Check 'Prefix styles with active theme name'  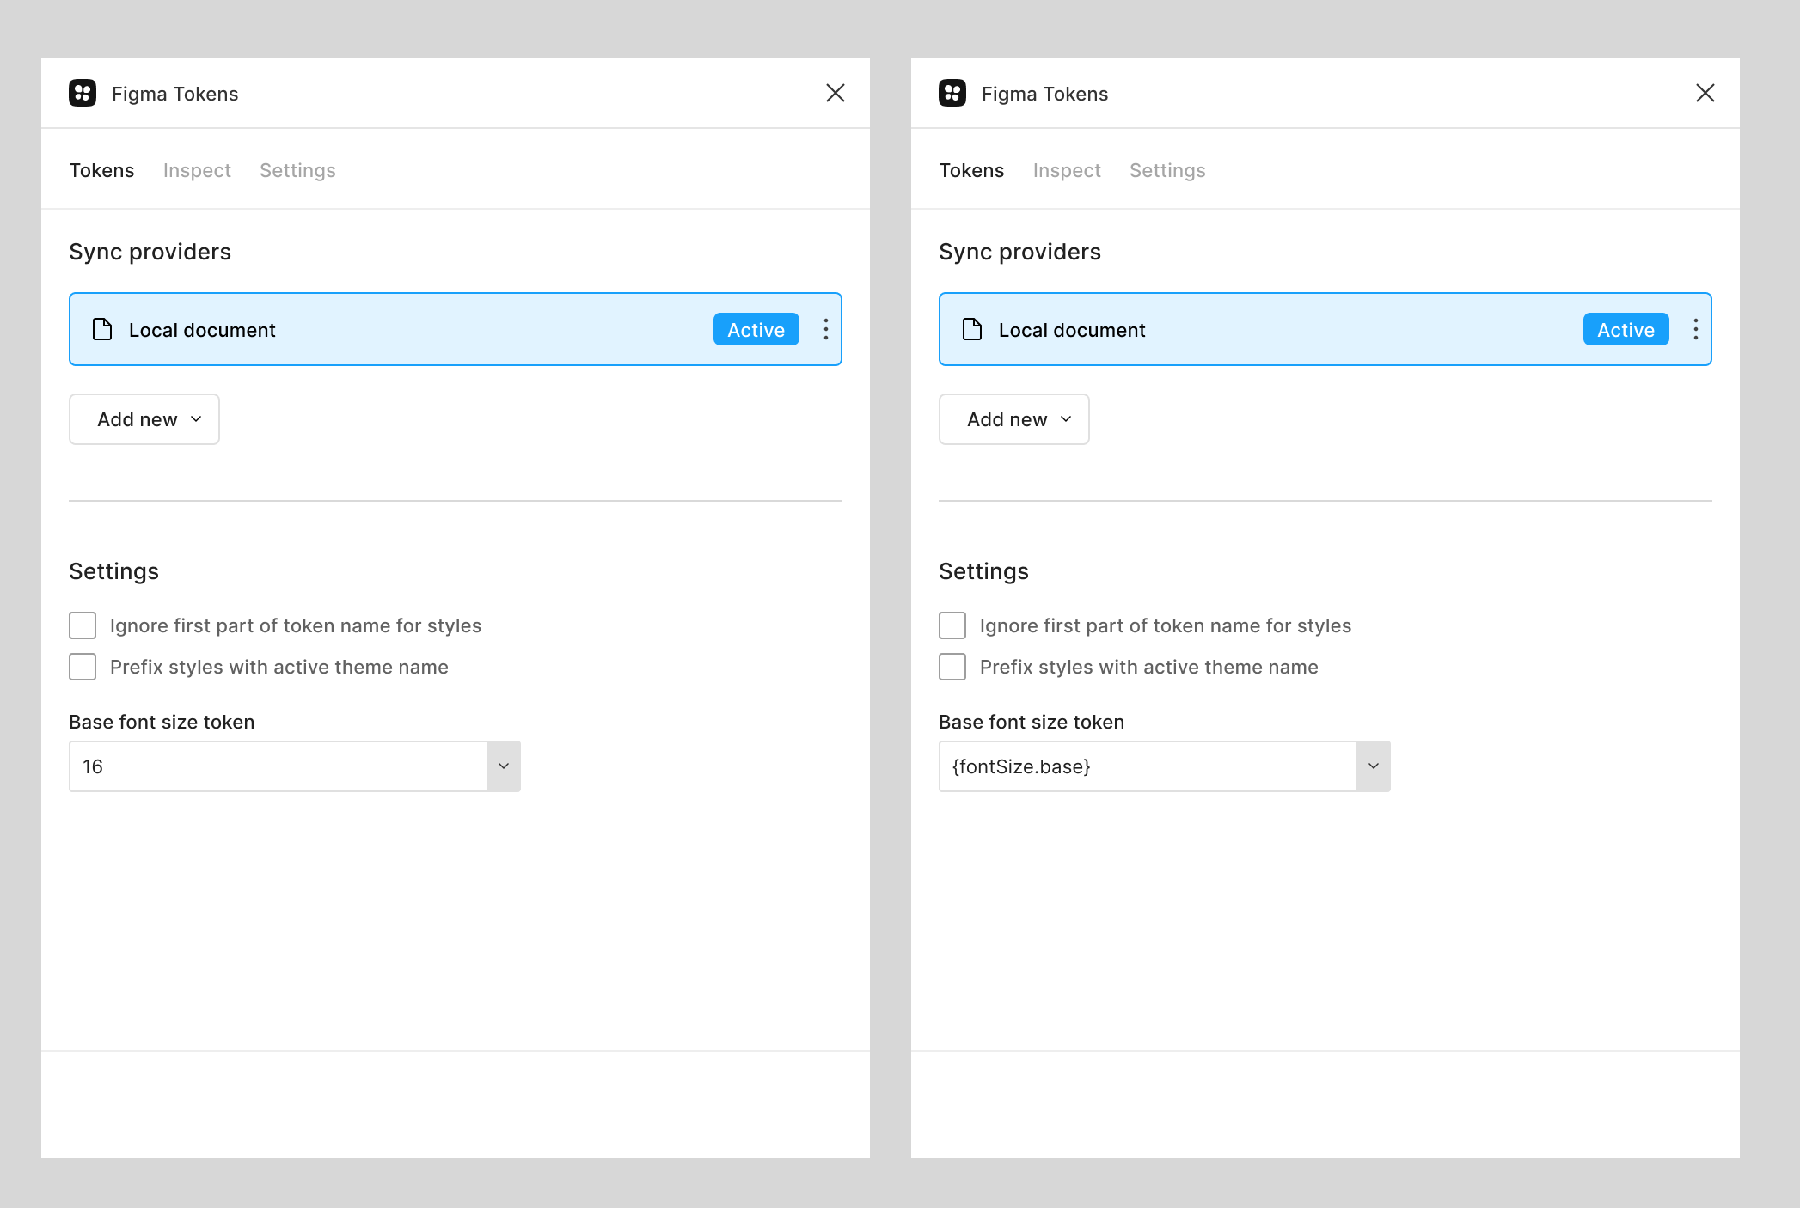pos(82,667)
